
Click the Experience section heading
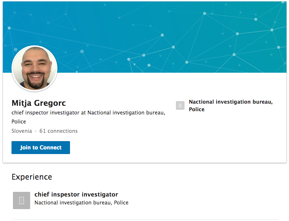click(x=32, y=177)
